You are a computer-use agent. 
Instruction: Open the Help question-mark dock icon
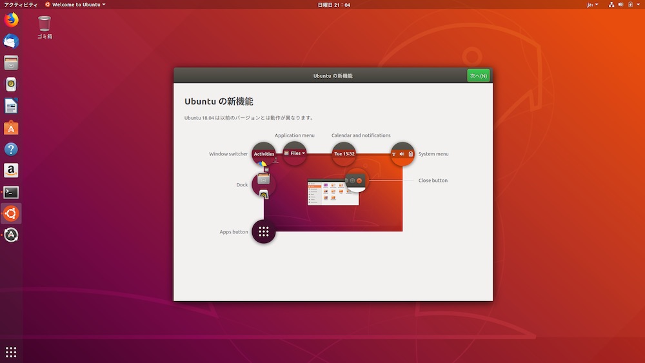[x=11, y=149]
